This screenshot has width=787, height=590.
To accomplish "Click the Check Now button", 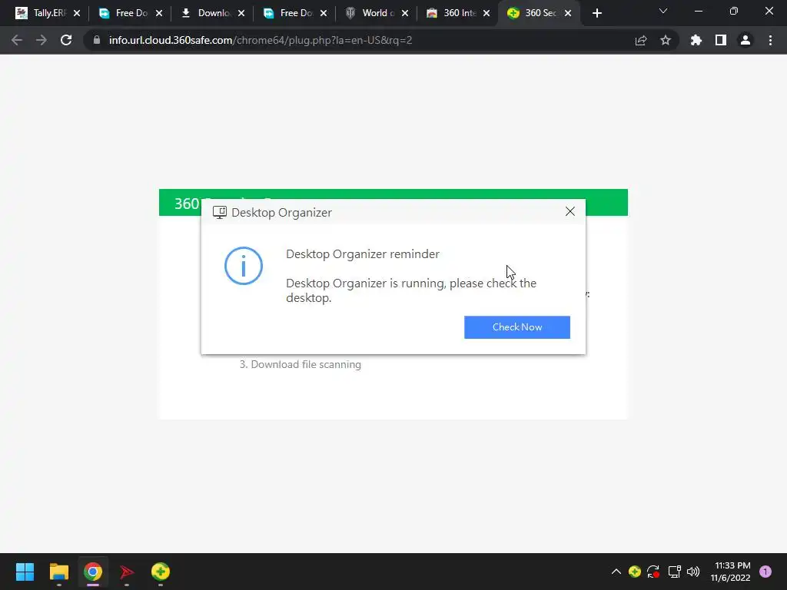I will 517,327.
